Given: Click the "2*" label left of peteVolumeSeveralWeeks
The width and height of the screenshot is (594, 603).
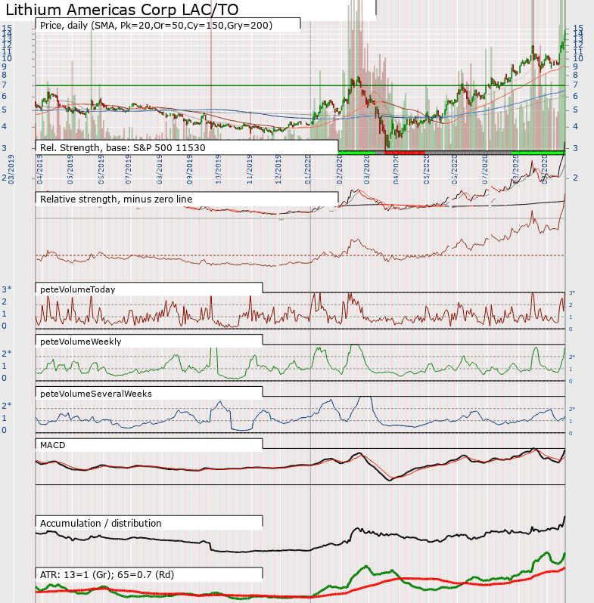Looking at the screenshot, I should click(7, 405).
